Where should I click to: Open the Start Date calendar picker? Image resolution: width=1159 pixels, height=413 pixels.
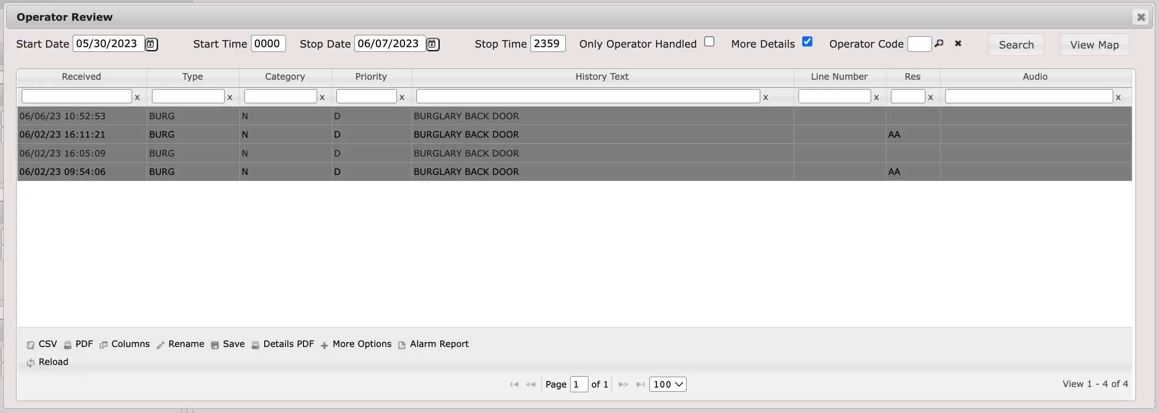click(x=151, y=44)
